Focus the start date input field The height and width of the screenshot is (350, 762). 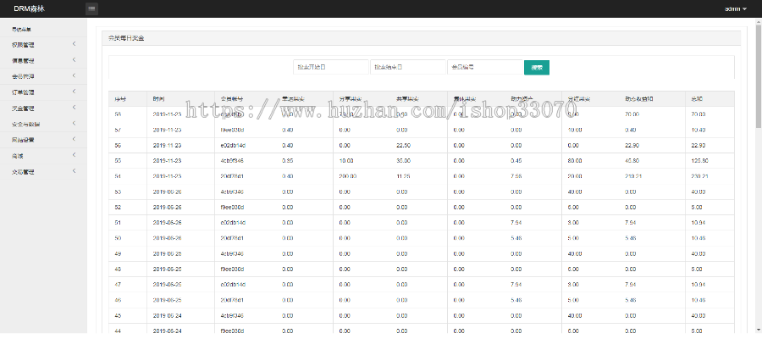coord(330,67)
